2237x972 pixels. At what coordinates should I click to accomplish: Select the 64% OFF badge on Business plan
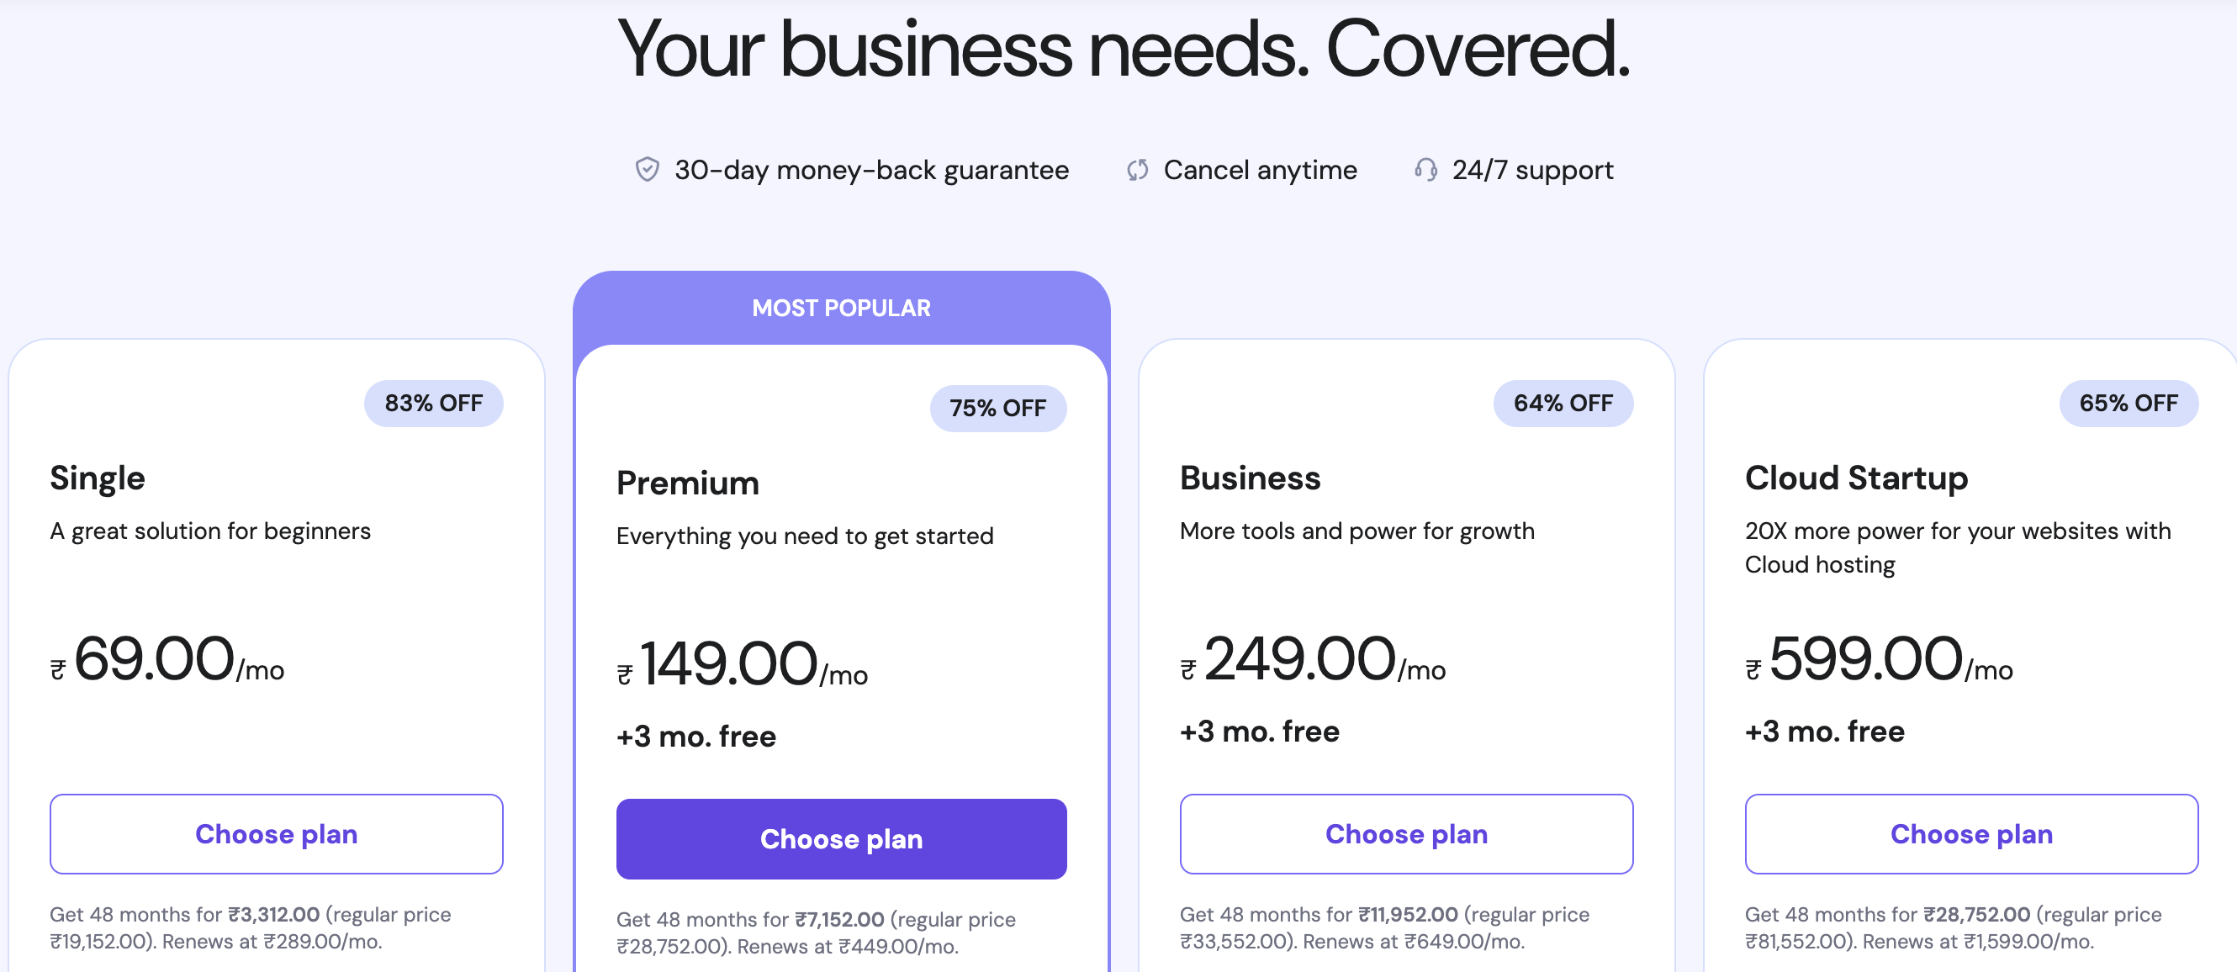1562,402
